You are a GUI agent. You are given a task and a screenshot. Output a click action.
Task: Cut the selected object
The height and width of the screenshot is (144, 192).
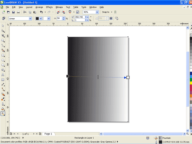tap(25, 12)
